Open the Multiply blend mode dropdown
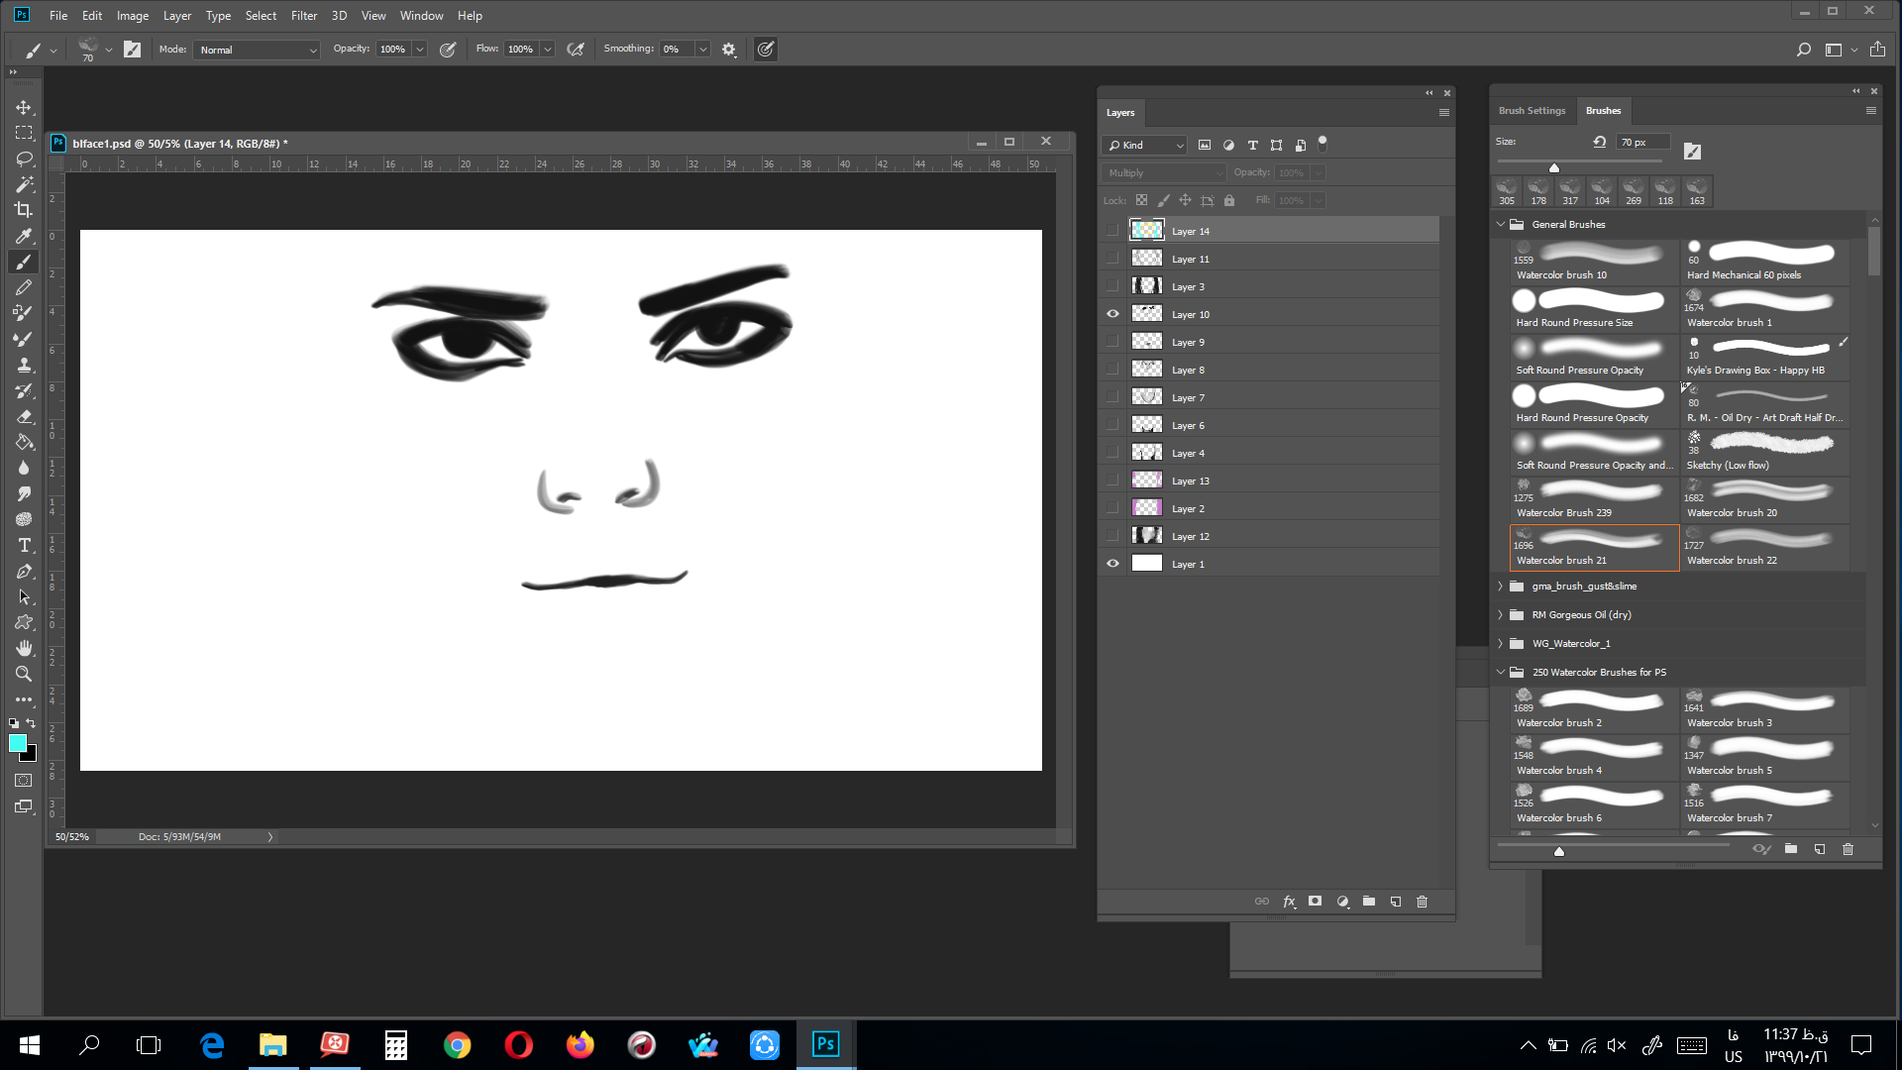1902x1070 pixels. click(x=1165, y=172)
